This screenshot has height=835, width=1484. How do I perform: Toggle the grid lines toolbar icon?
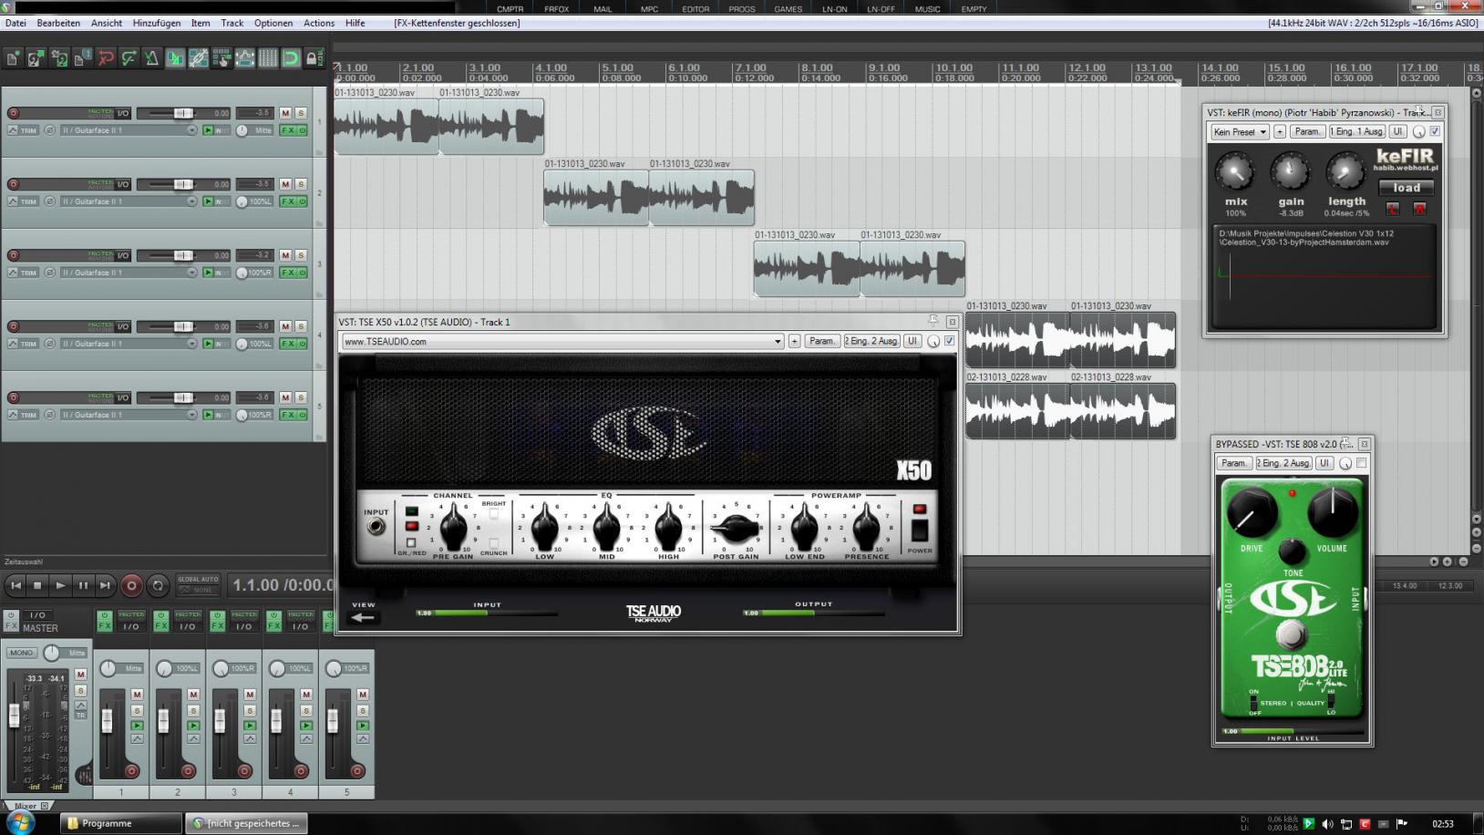[x=268, y=58]
